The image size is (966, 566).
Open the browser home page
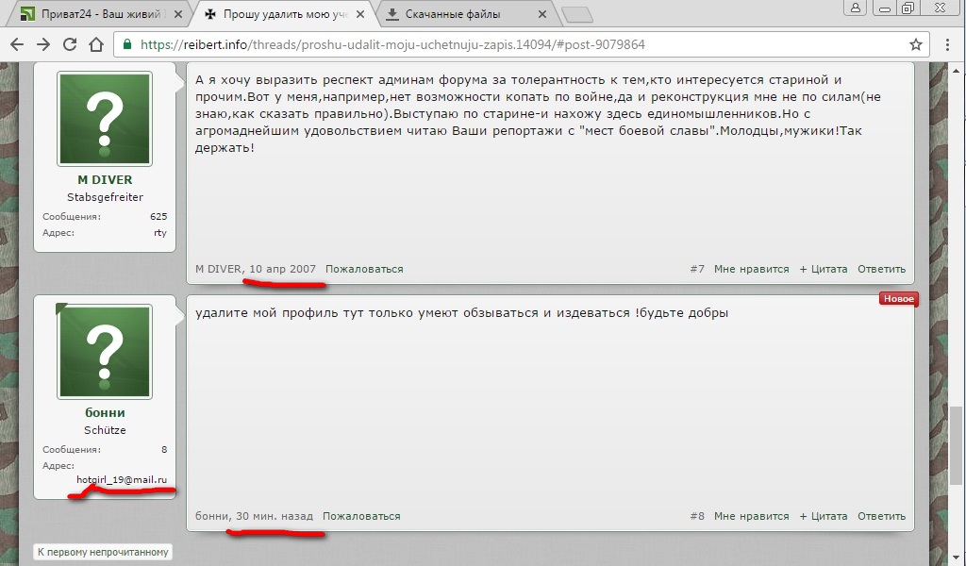[x=96, y=44]
